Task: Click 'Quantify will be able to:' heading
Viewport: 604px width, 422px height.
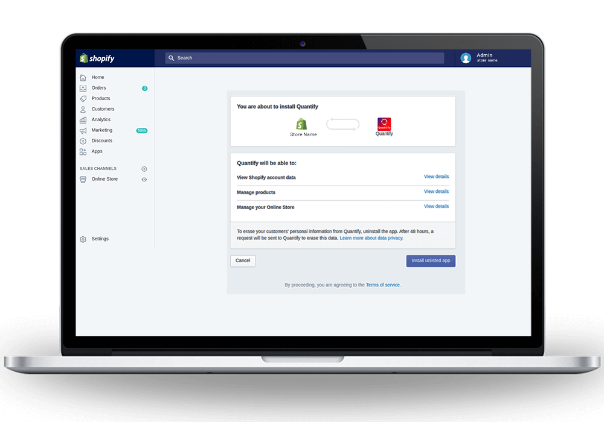Action: tap(266, 163)
